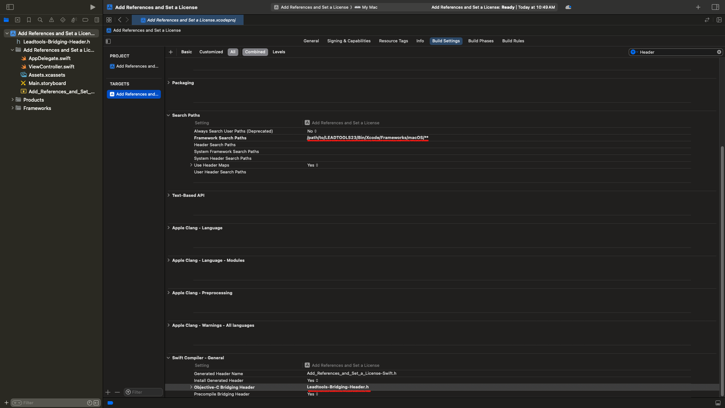Open the Debug navigator spray icon
This screenshot has width=725, height=408.
pyautogui.click(x=74, y=20)
